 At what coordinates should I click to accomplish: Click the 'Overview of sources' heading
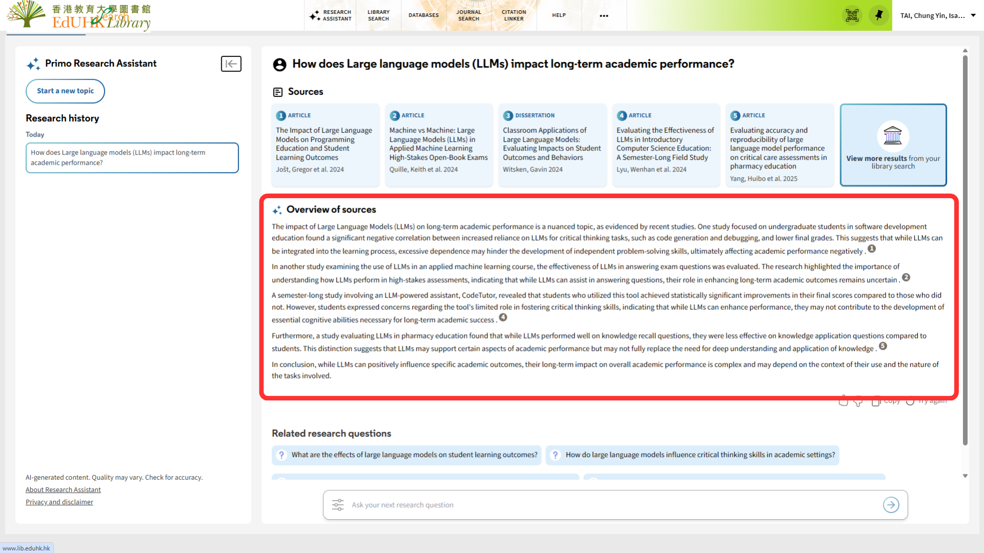pos(331,209)
